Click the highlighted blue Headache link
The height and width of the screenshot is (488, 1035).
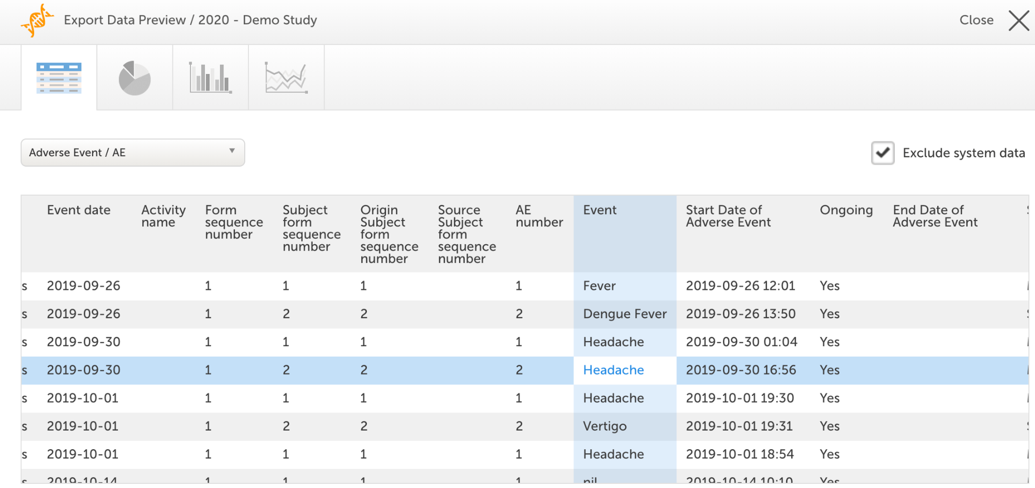pyautogui.click(x=613, y=370)
